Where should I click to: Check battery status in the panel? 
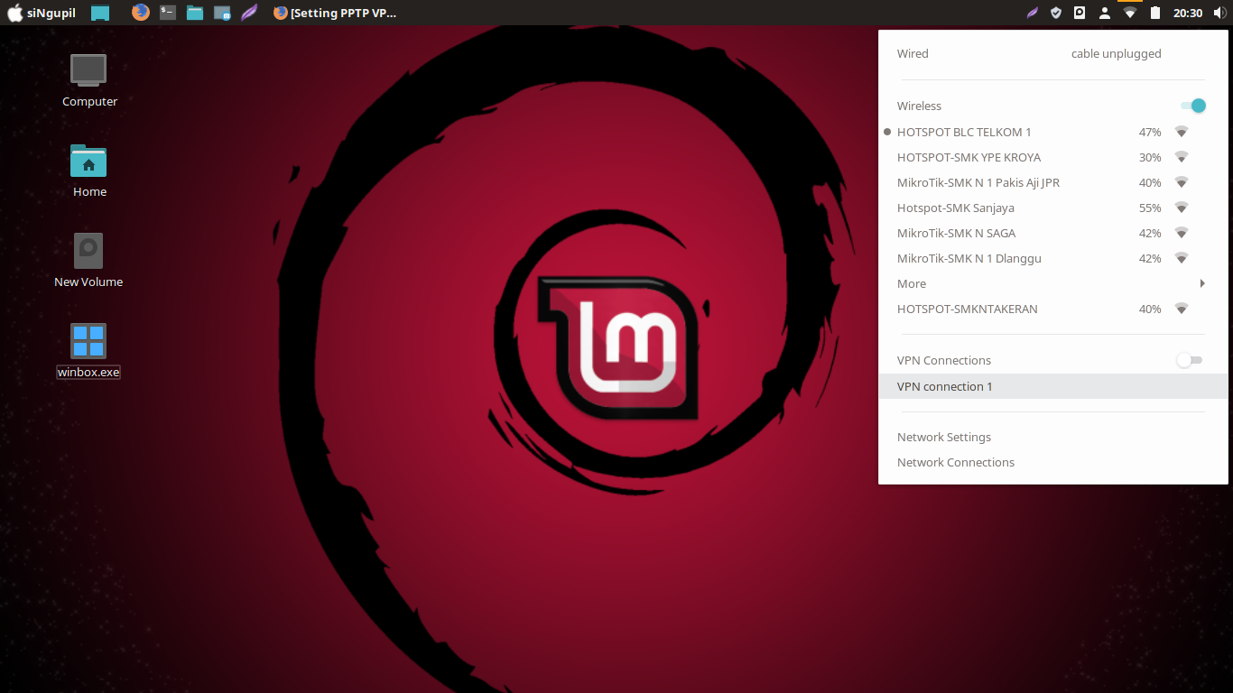pyautogui.click(x=1154, y=13)
